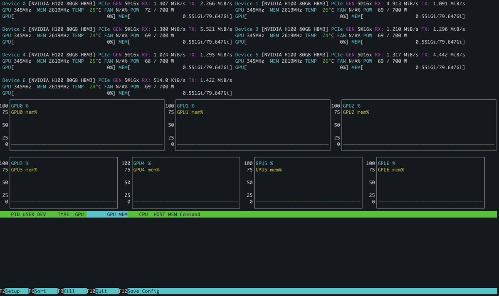Click Device 2 temperature '24°C'
This screenshot has width=499, height=296.
click(95, 36)
